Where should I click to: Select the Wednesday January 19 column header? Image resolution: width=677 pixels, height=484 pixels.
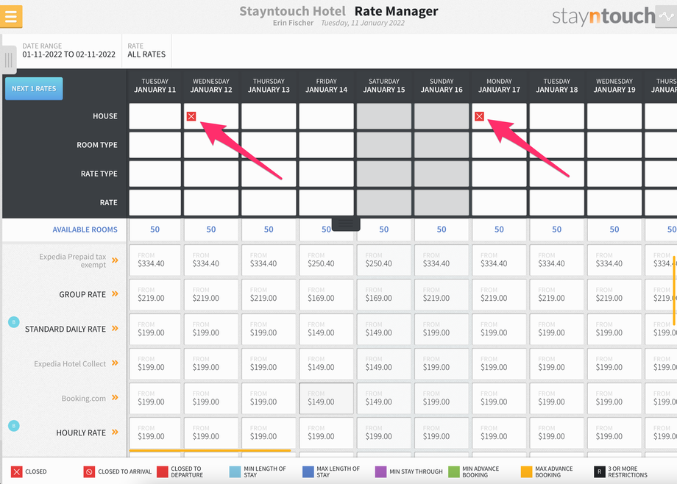[614, 85]
